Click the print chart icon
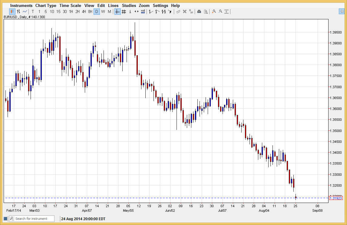 tap(199, 12)
